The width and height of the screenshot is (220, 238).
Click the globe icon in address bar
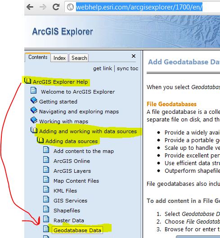tap(70, 7)
